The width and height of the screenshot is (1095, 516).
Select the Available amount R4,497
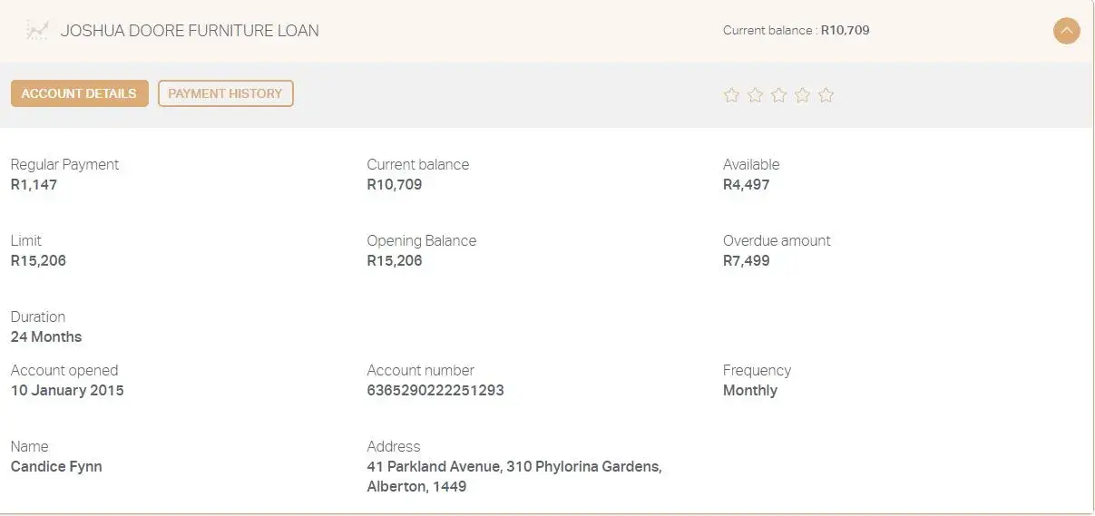click(x=746, y=185)
